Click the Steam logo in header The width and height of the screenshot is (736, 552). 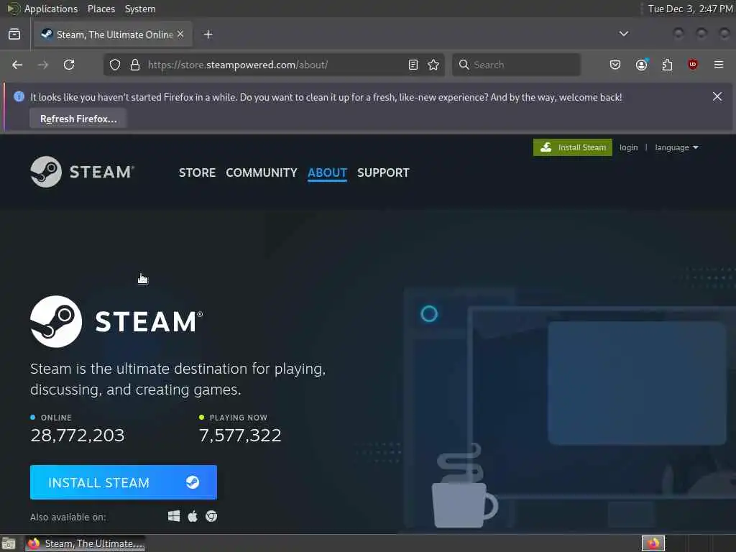tap(83, 172)
